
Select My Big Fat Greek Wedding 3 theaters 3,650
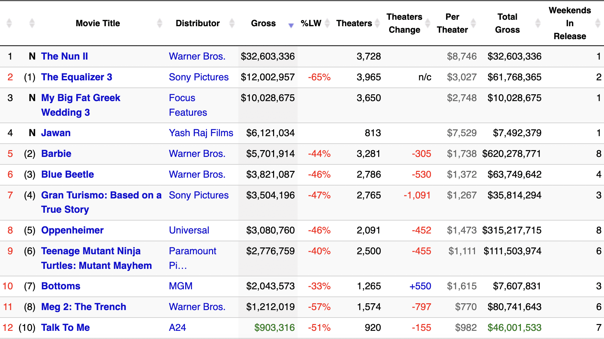pyautogui.click(x=369, y=98)
